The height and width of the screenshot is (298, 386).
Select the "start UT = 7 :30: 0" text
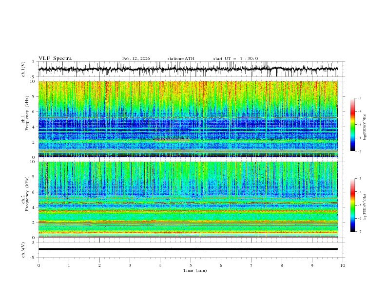tap(235, 58)
